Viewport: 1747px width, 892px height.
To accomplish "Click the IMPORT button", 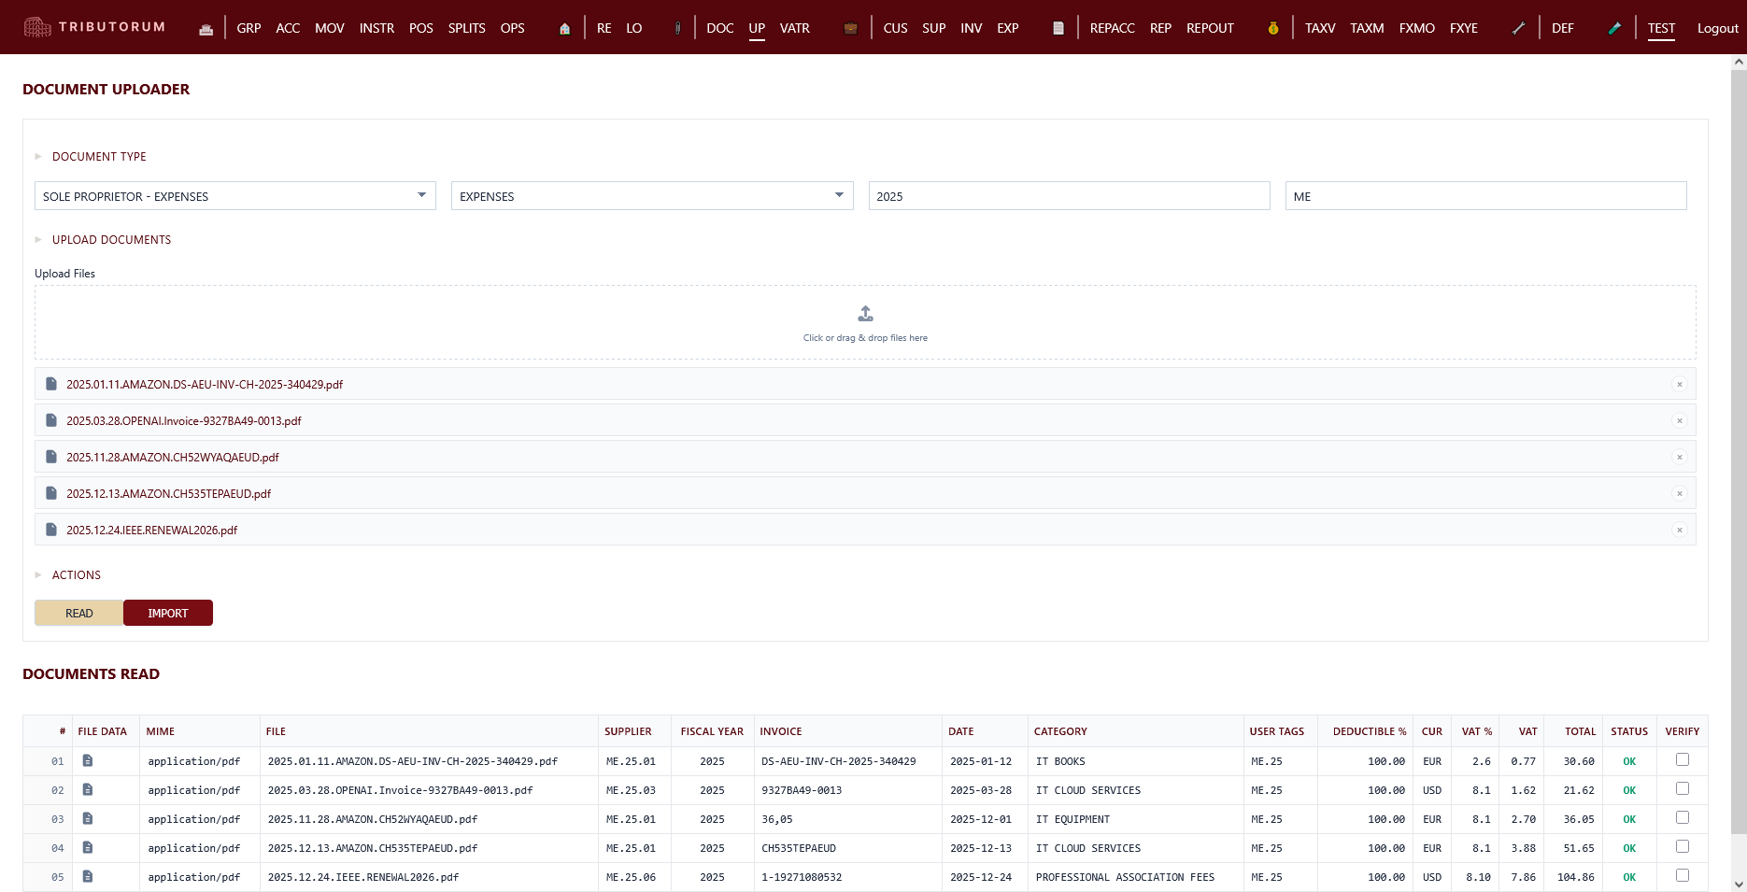I will coord(168,613).
